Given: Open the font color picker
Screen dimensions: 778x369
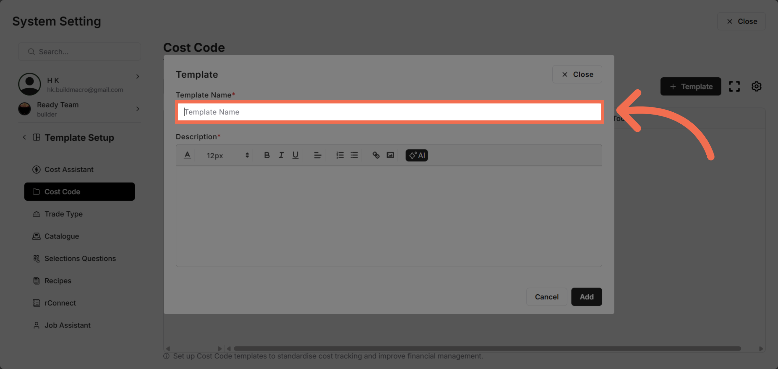Looking at the screenshot, I should tap(187, 155).
